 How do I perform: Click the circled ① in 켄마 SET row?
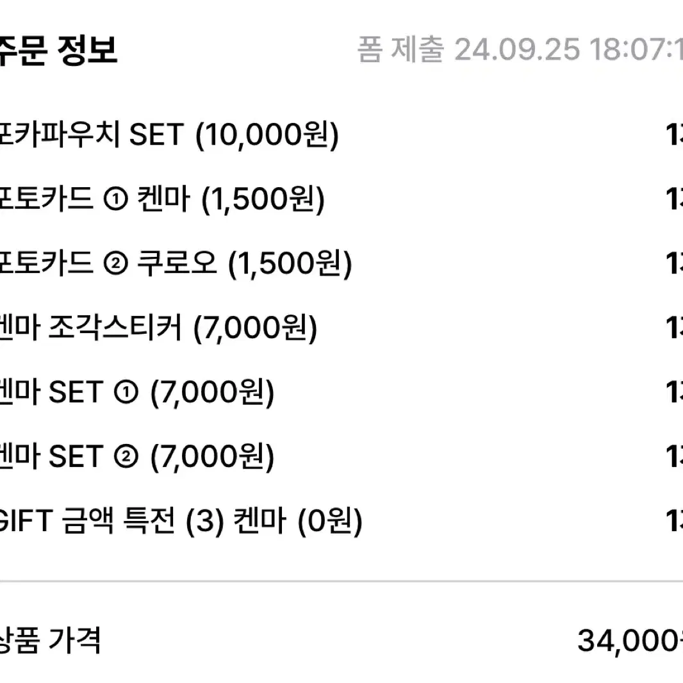click(x=126, y=393)
